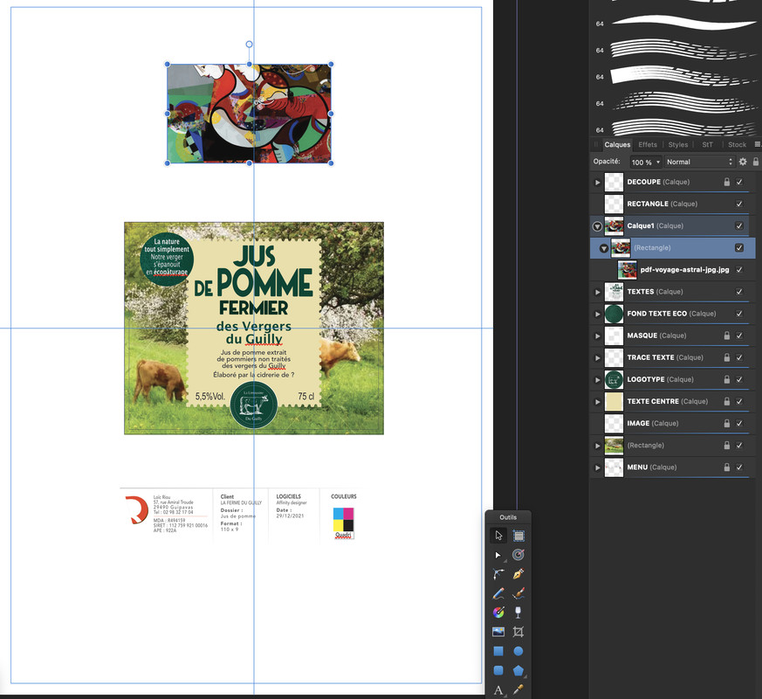Select the Ellipse shape tool
The image size is (762, 699).
518,651
